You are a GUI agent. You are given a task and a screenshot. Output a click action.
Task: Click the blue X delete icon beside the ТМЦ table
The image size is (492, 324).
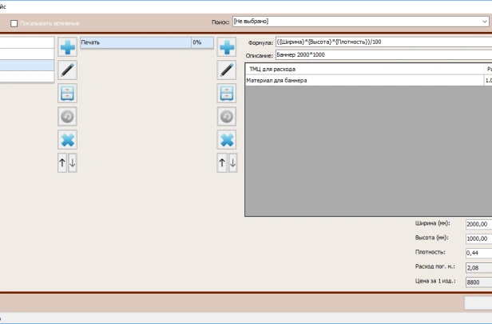tap(228, 140)
